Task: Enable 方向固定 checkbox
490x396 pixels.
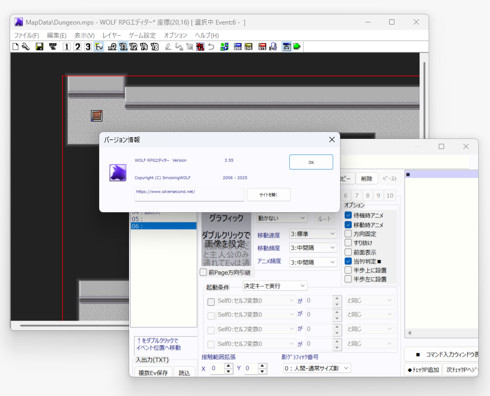Action: (x=348, y=234)
